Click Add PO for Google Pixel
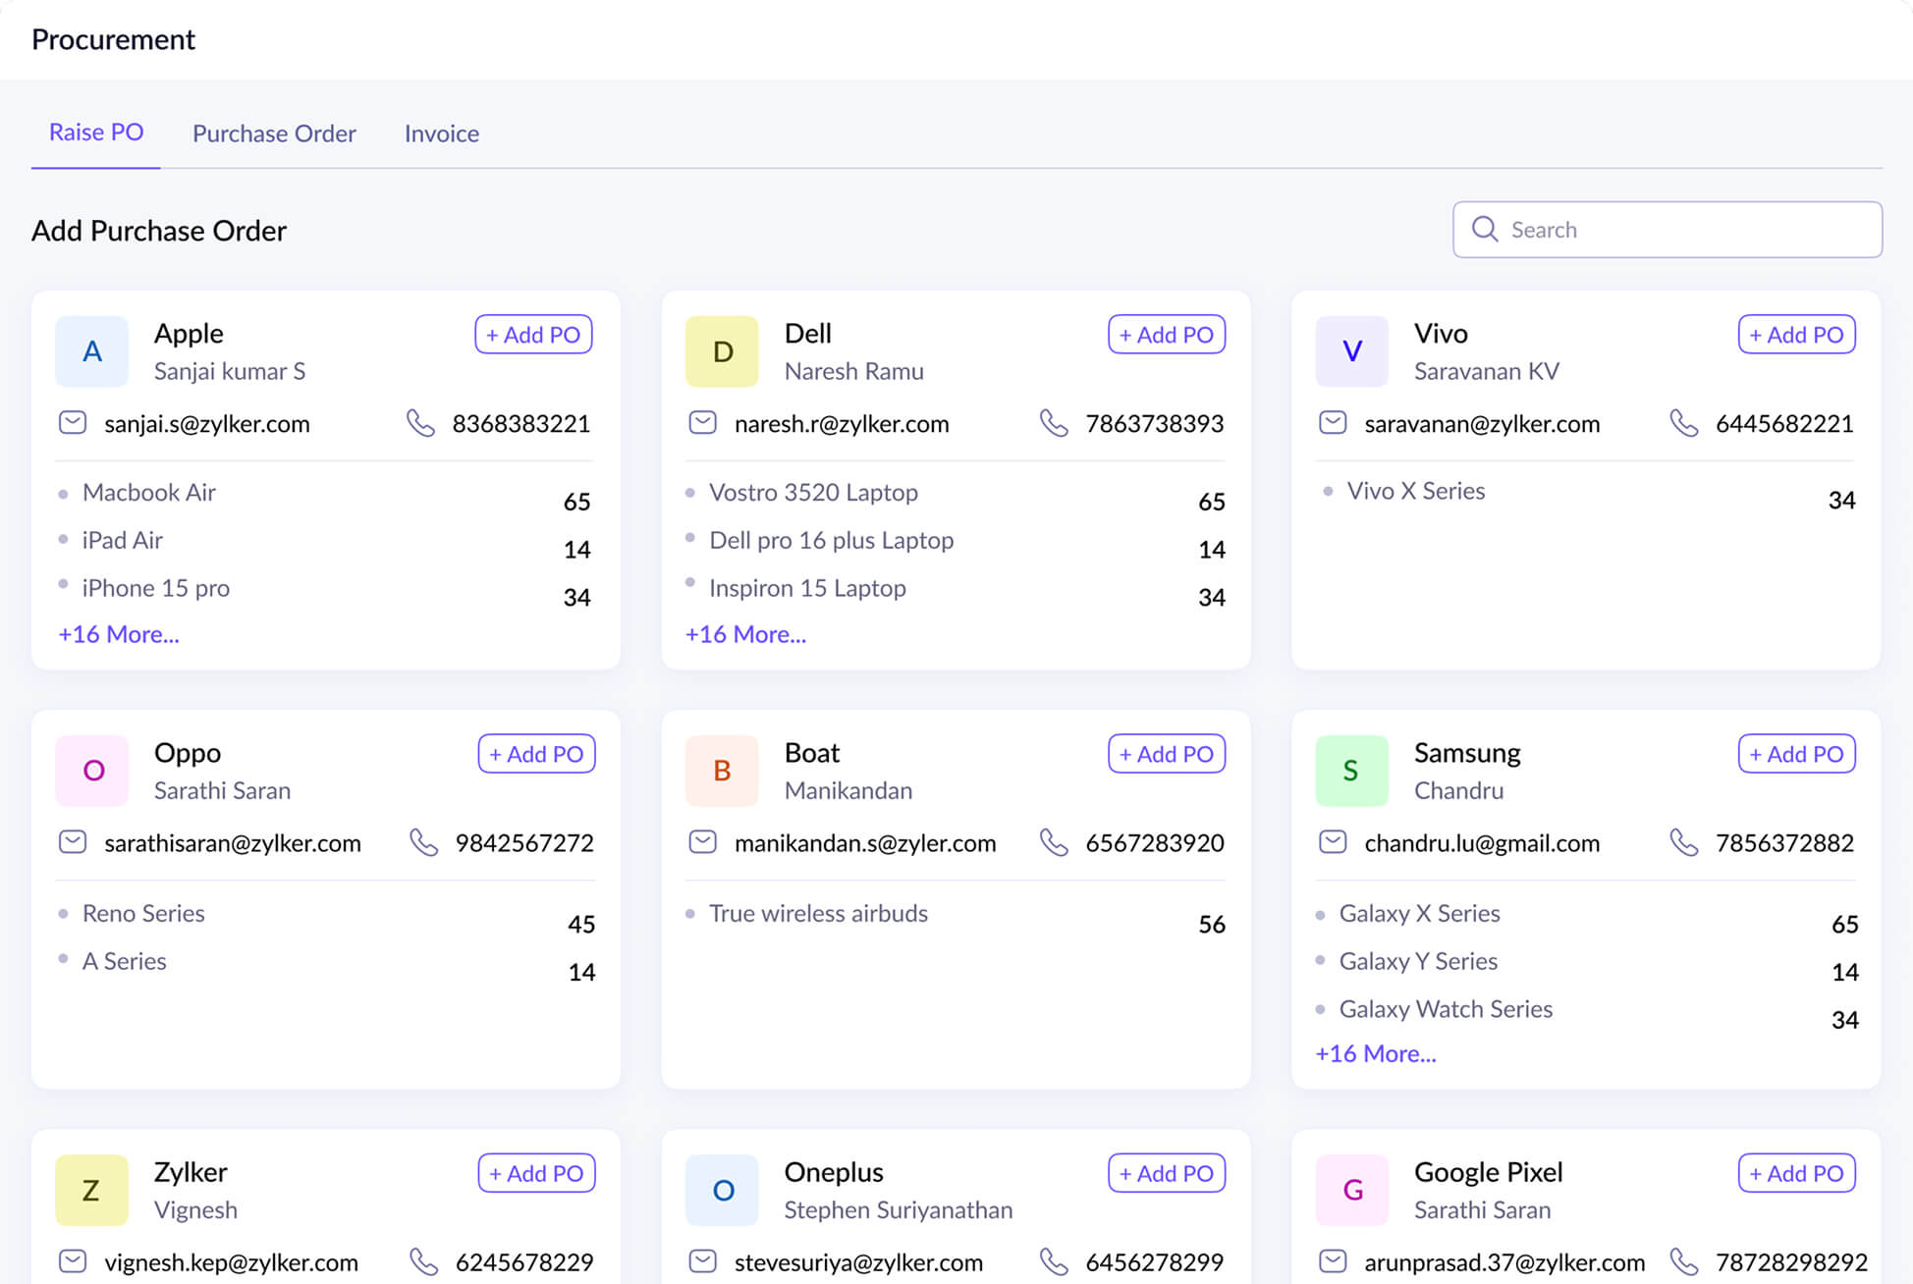This screenshot has width=1913, height=1284. point(1797,1173)
